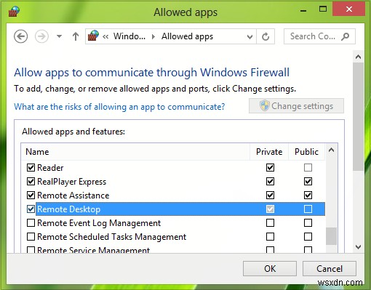Click the apps list scrollbar thumb
The width and height of the screenshot is (371, 290).
click(331, 236)
